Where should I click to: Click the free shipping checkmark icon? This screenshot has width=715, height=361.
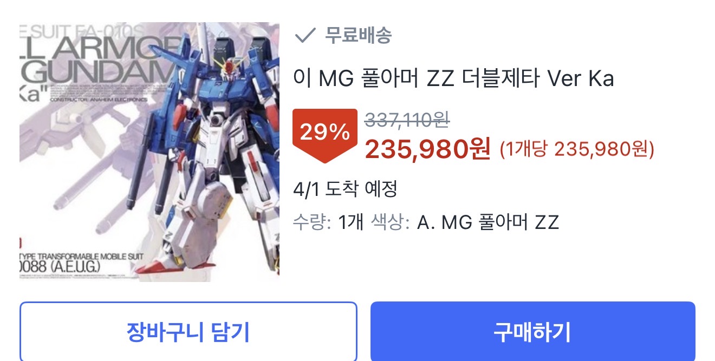tap(304, 36)
